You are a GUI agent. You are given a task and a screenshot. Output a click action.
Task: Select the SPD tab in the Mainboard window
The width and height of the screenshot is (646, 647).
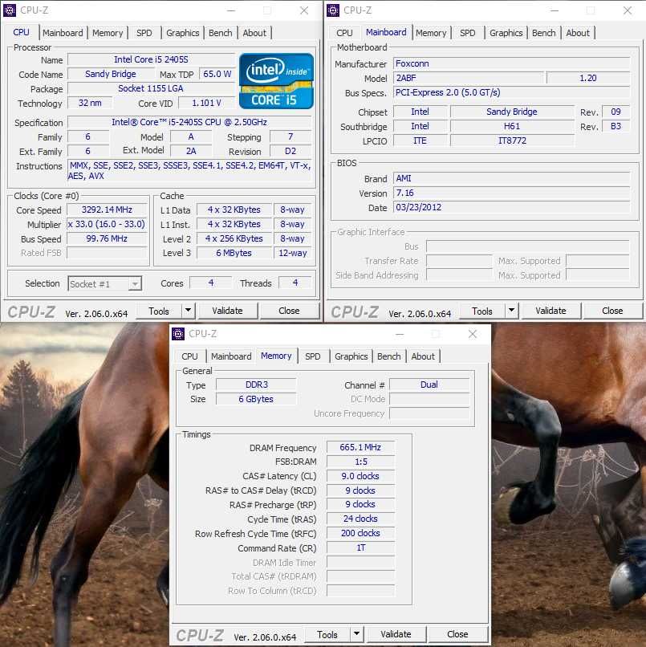[x=467, y=33]
